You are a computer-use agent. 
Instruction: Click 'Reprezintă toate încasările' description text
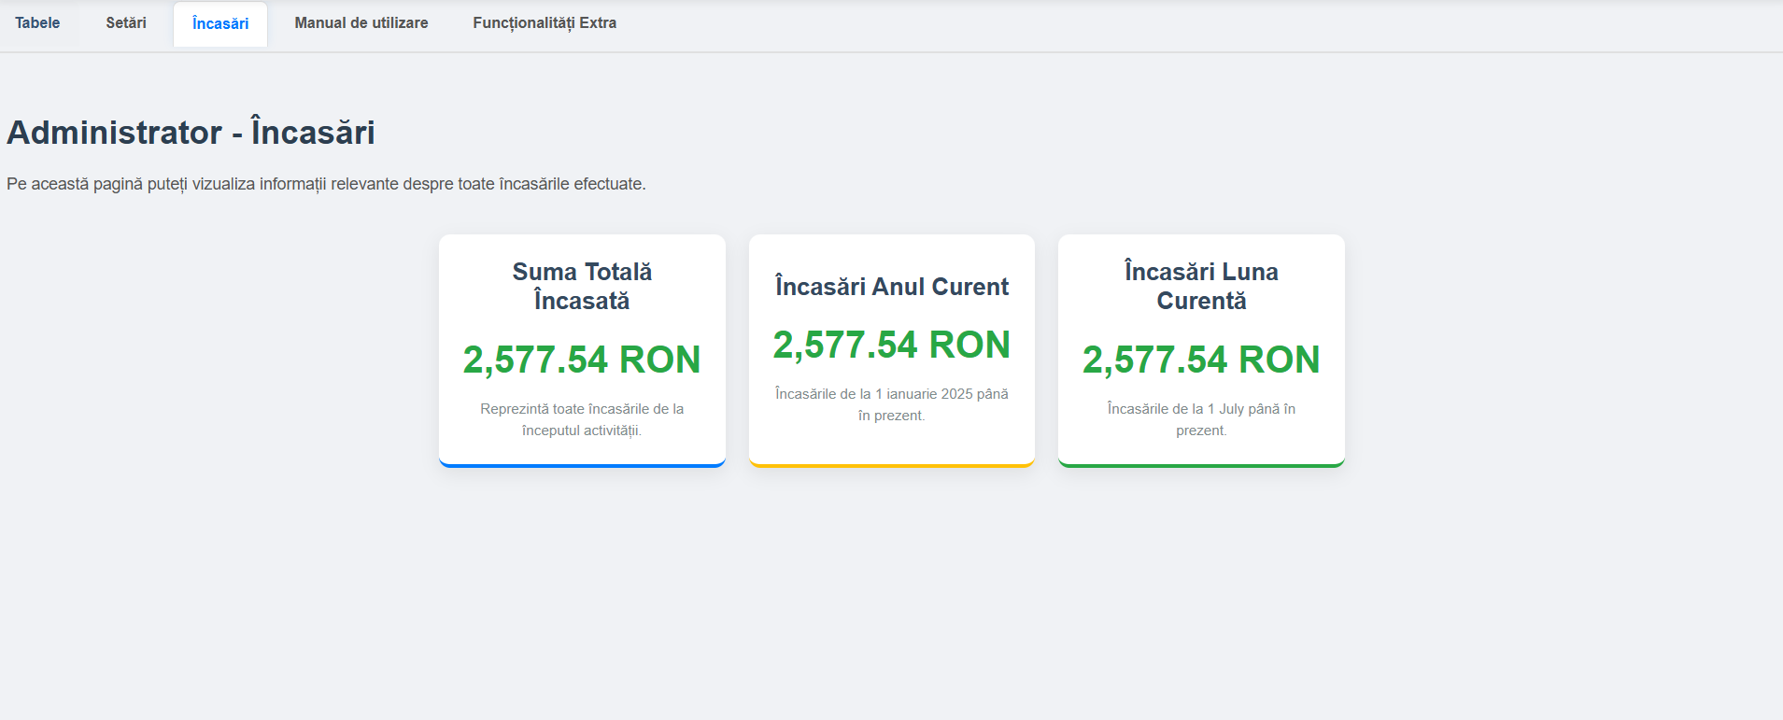click(x=582, y=419)
